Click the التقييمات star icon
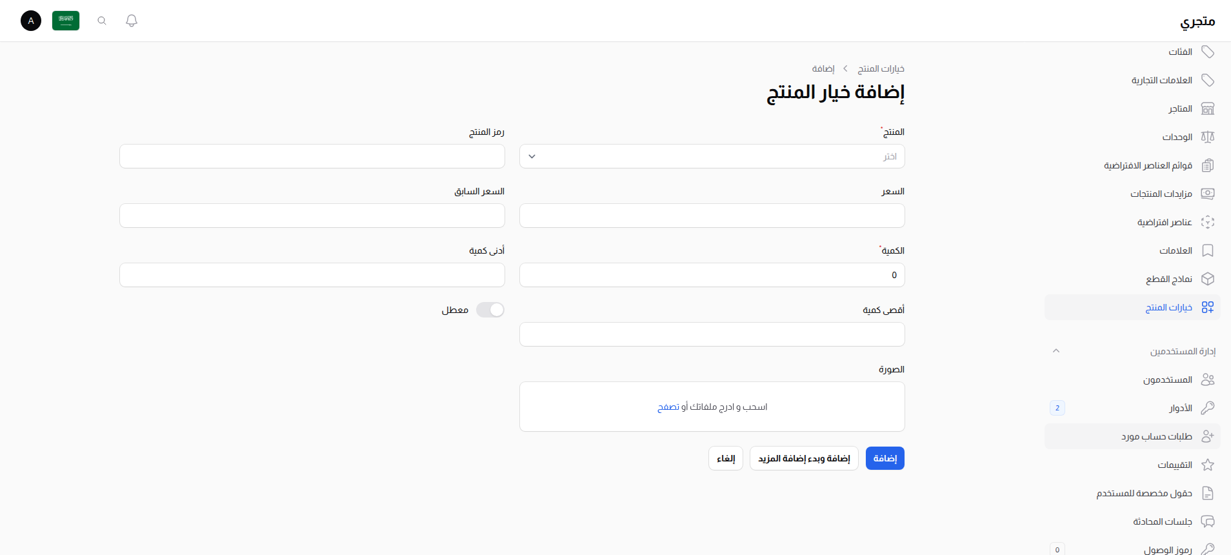 coord(1208,465)
